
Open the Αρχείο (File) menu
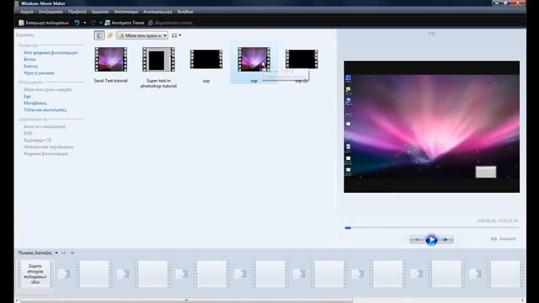27,12
